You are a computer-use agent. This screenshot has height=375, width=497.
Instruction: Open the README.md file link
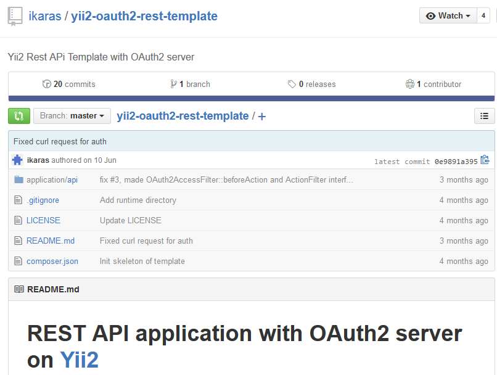[x=51, y=241]
